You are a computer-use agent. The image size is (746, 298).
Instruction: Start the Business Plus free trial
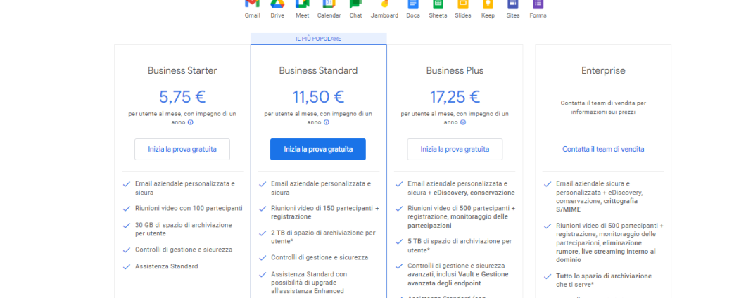tap(455, 149)
